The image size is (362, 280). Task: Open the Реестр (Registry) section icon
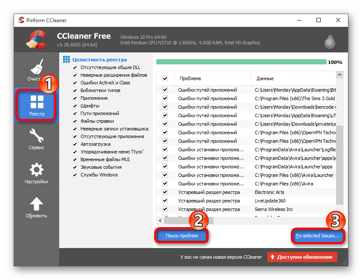[x=37, y=101]
